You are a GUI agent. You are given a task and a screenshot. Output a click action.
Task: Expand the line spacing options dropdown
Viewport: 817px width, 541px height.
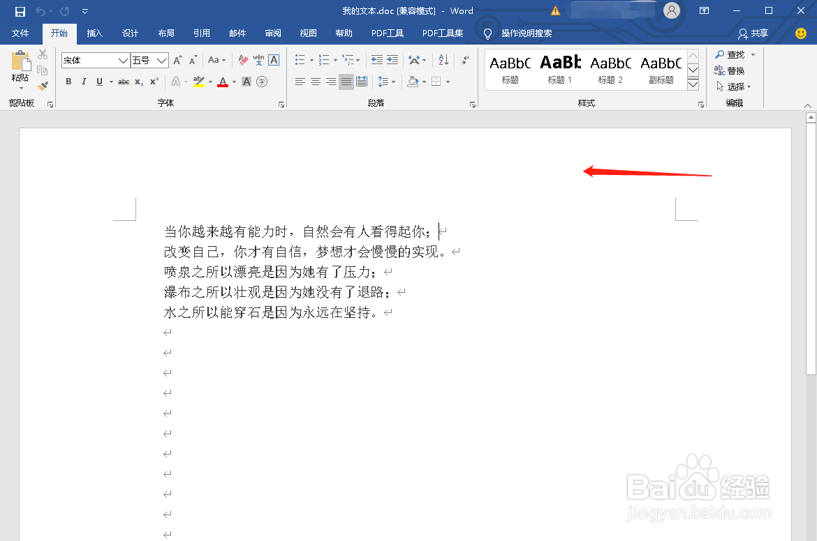coord(394,82)
